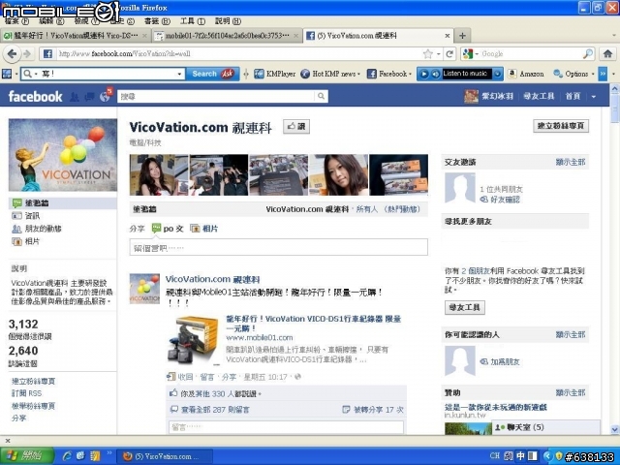
Task: Open 工具 (T) tools menu
Action: (193, 21)
